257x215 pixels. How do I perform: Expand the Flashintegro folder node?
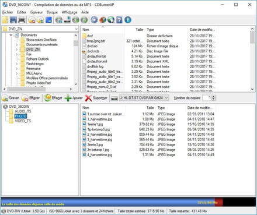point(16,64)
